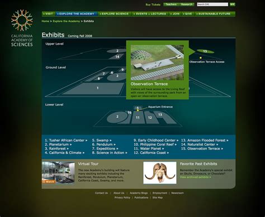Click the Buy Tickets link
The height and width of the screenshot is (217, 265).
click(x=153, y=4)
